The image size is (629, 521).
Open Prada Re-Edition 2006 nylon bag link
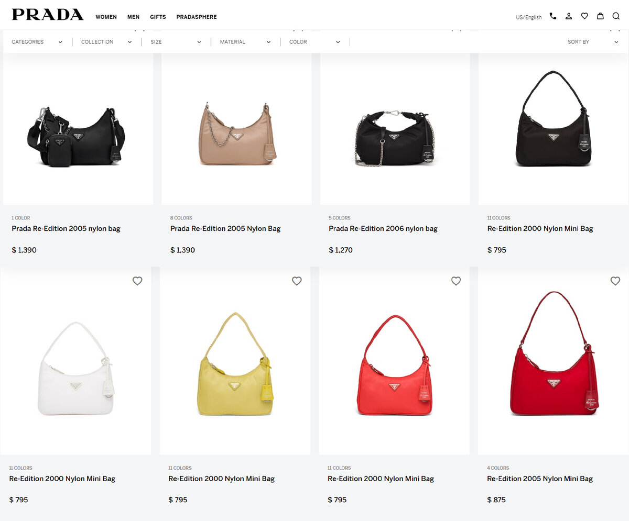383,229
